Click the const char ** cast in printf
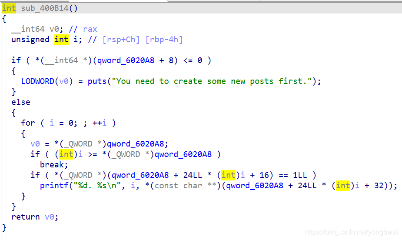The image size is (402, 240). [186, 186]
